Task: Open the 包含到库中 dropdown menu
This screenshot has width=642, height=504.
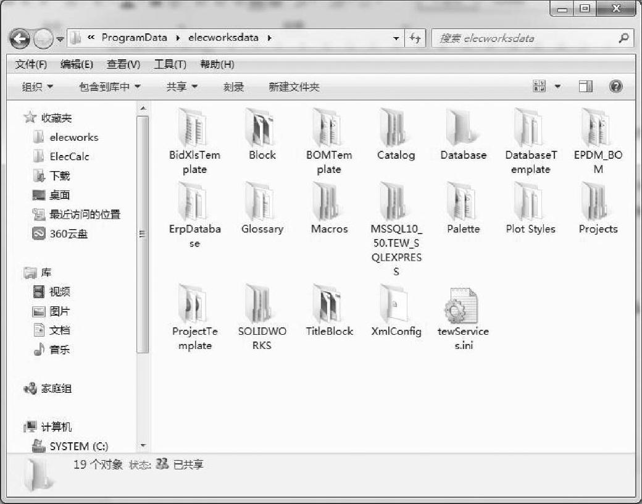Action: pos(110,87)
